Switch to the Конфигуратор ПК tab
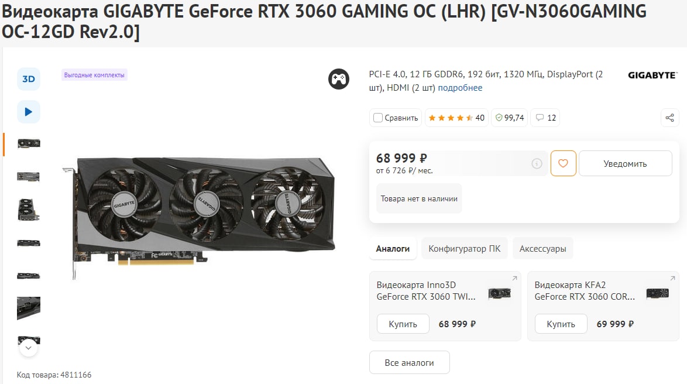The height and width of the screenshot is (384, 687). tap(464, 249)
